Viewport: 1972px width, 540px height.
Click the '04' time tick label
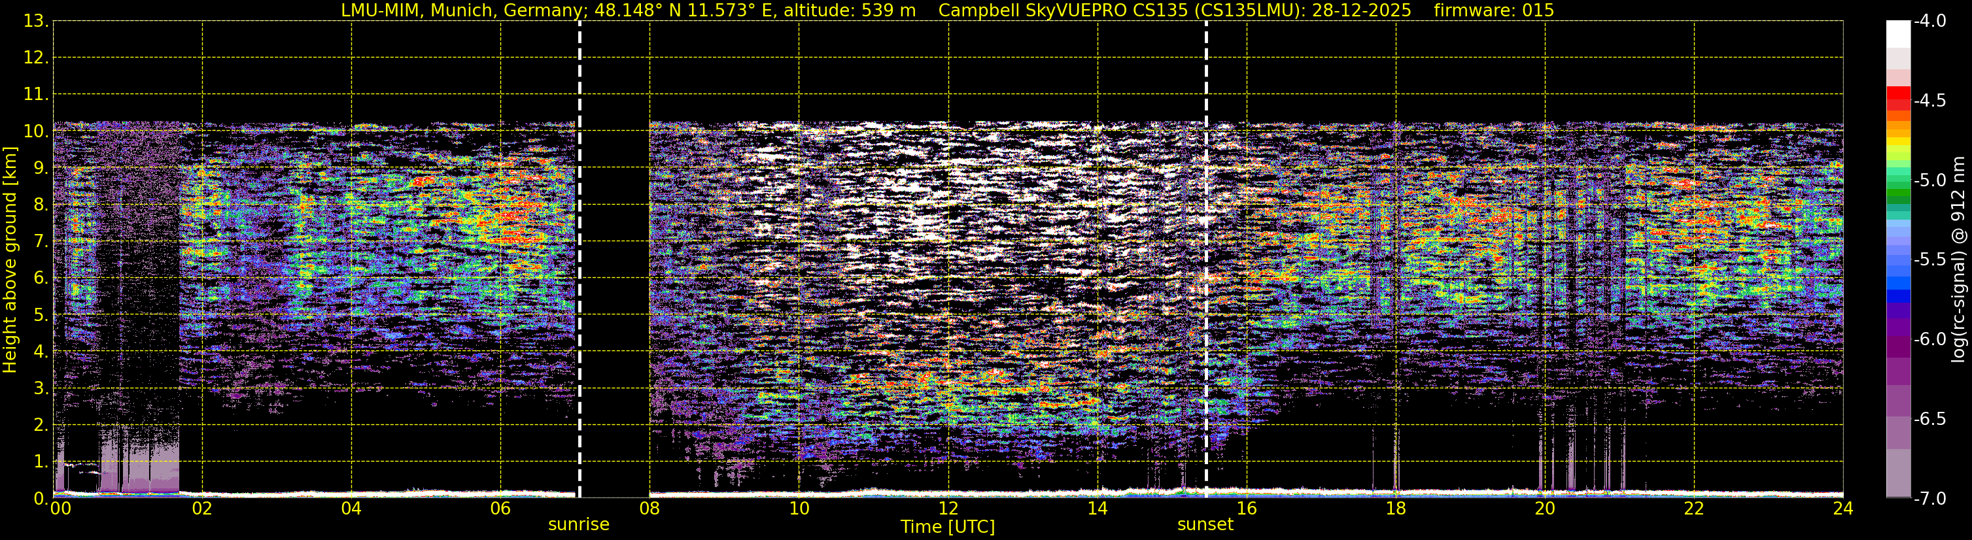click(351, 509)
